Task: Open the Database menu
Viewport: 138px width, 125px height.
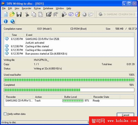Action: [x=48, y=8]
